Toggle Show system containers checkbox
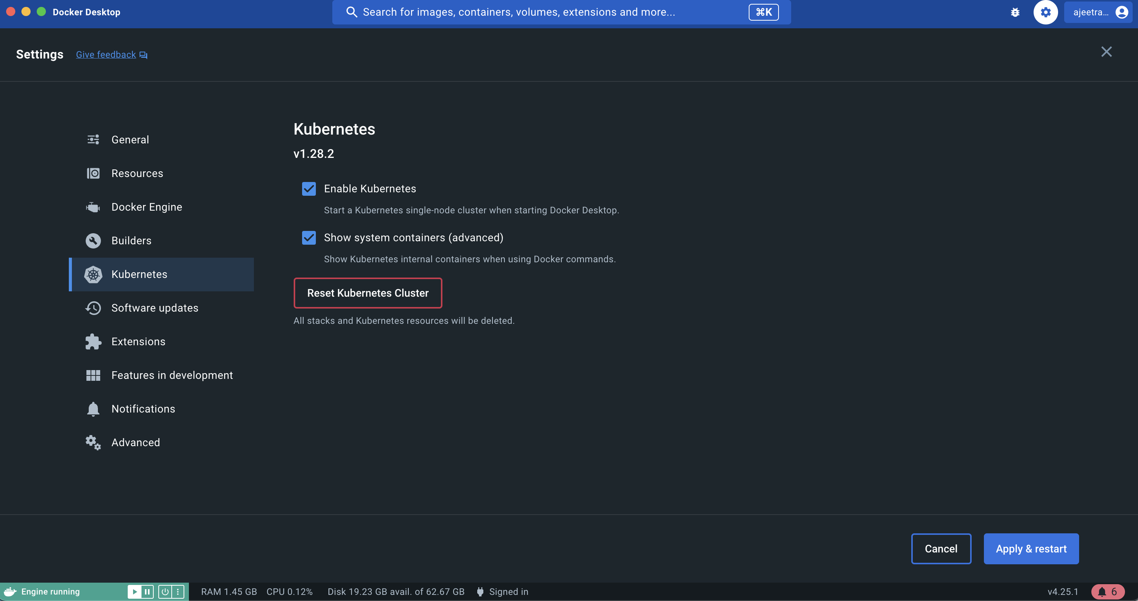The height and width of the screenshot is (601, 1138). coord(309,237)
